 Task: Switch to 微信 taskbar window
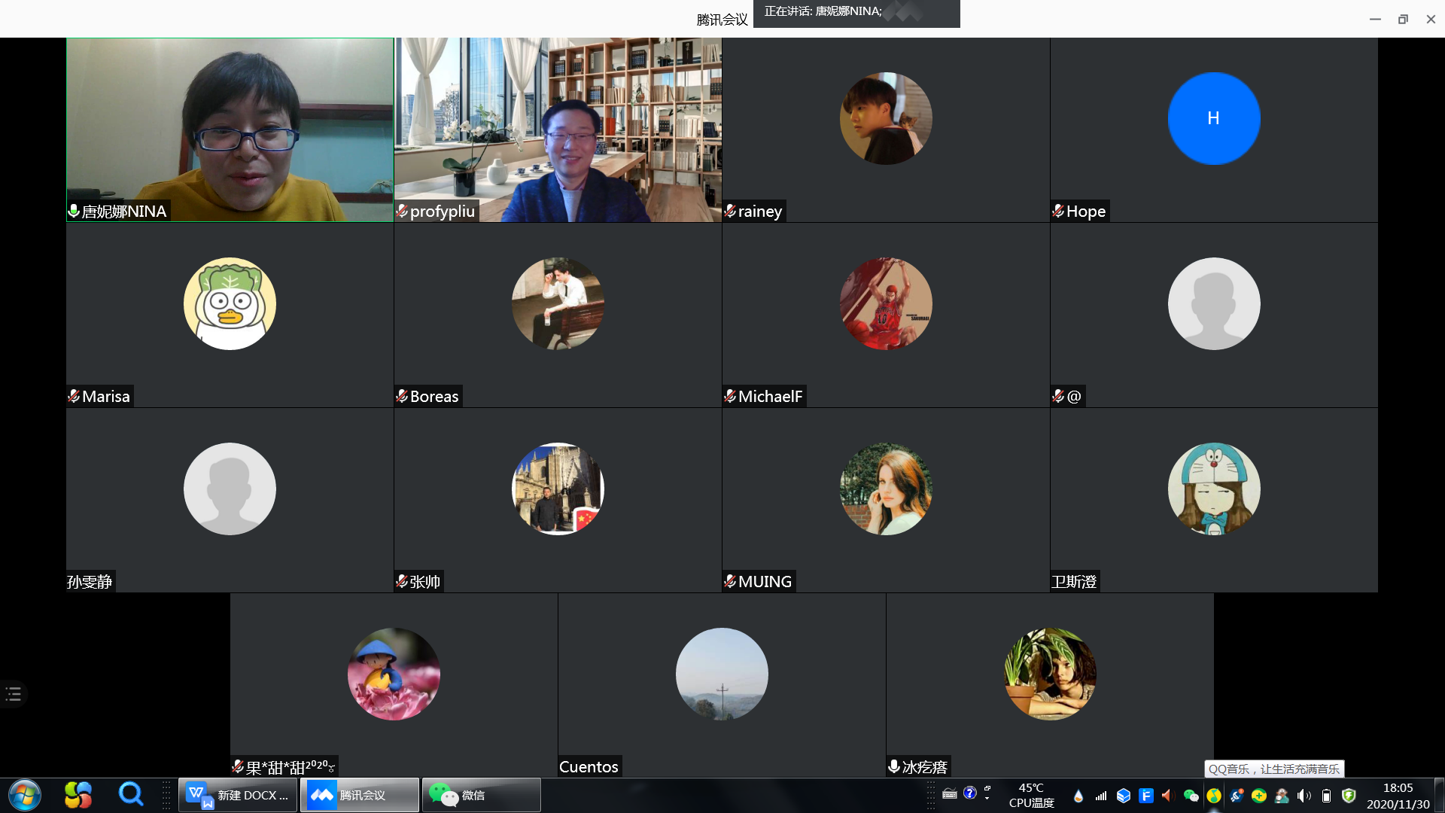[x=481, y=795]
